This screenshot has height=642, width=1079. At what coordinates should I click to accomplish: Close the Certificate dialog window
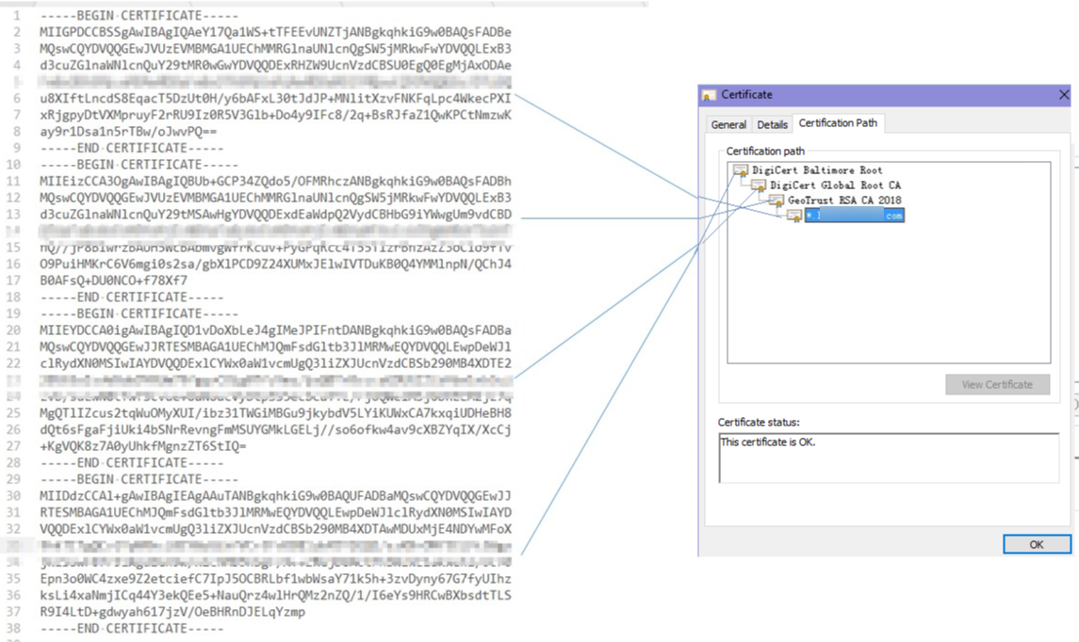tap(1063, 95)
